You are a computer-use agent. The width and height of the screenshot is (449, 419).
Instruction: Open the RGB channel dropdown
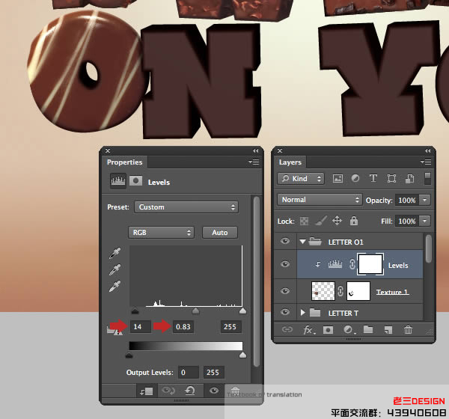click(162, 233)
